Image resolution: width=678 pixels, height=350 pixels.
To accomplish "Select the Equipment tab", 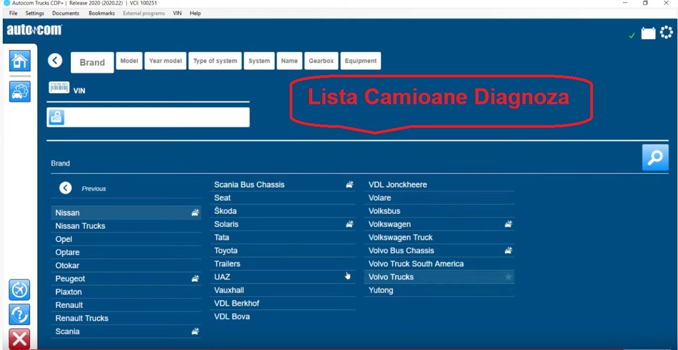I will tap(360, 61).
